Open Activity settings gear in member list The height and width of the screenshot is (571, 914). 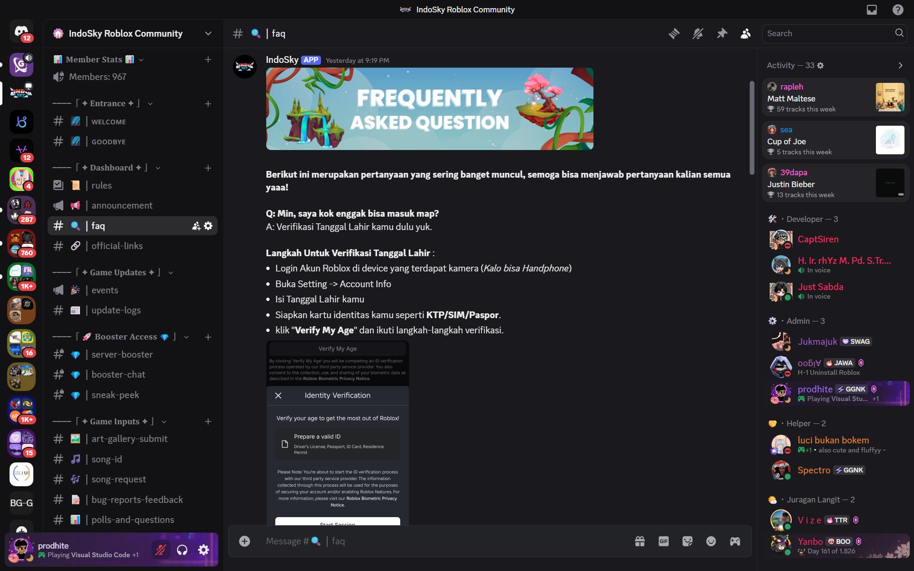[820, 66]
